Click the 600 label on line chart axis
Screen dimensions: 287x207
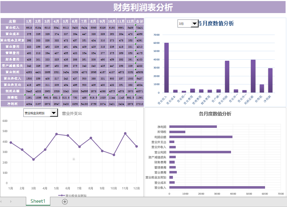click(5, 121)
